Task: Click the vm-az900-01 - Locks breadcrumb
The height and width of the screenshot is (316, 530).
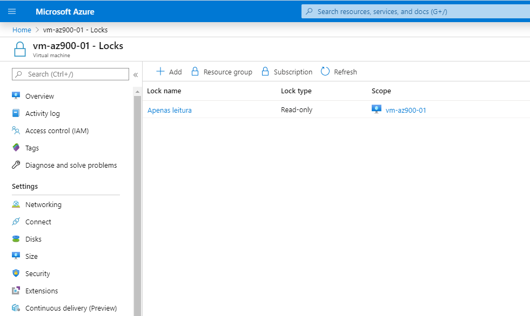Action: [75, 30]
